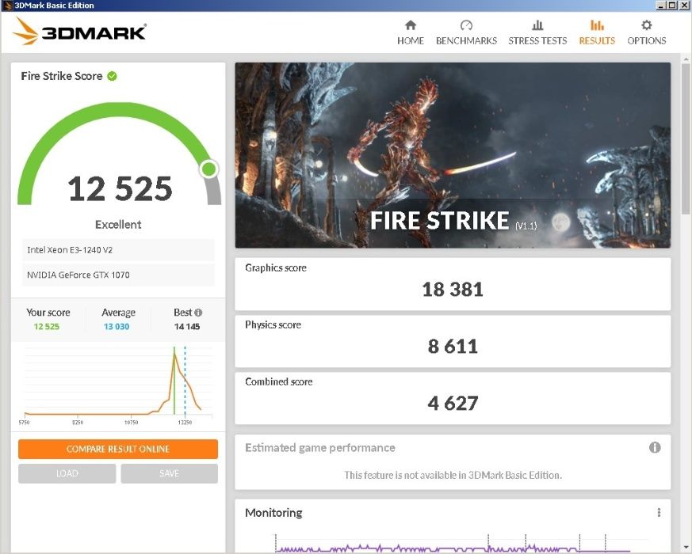Click Your score value 12 525
This screenshot has width=692, height=554.
(46, 327)
